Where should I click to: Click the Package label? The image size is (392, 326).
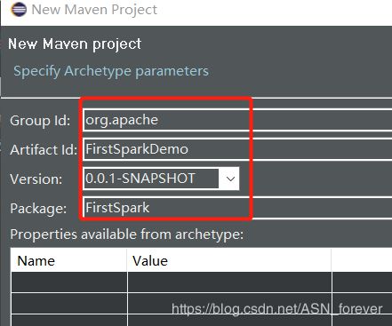(x=38, y=209)
